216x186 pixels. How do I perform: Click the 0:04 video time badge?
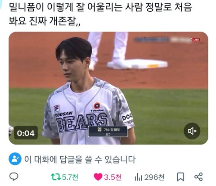click(26, 133)
